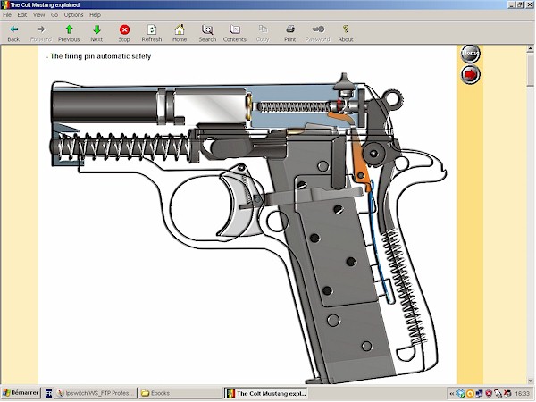Click the quick launch icon beside Démarrer
This screenshot has width=536, height=402.
(48, 393)
